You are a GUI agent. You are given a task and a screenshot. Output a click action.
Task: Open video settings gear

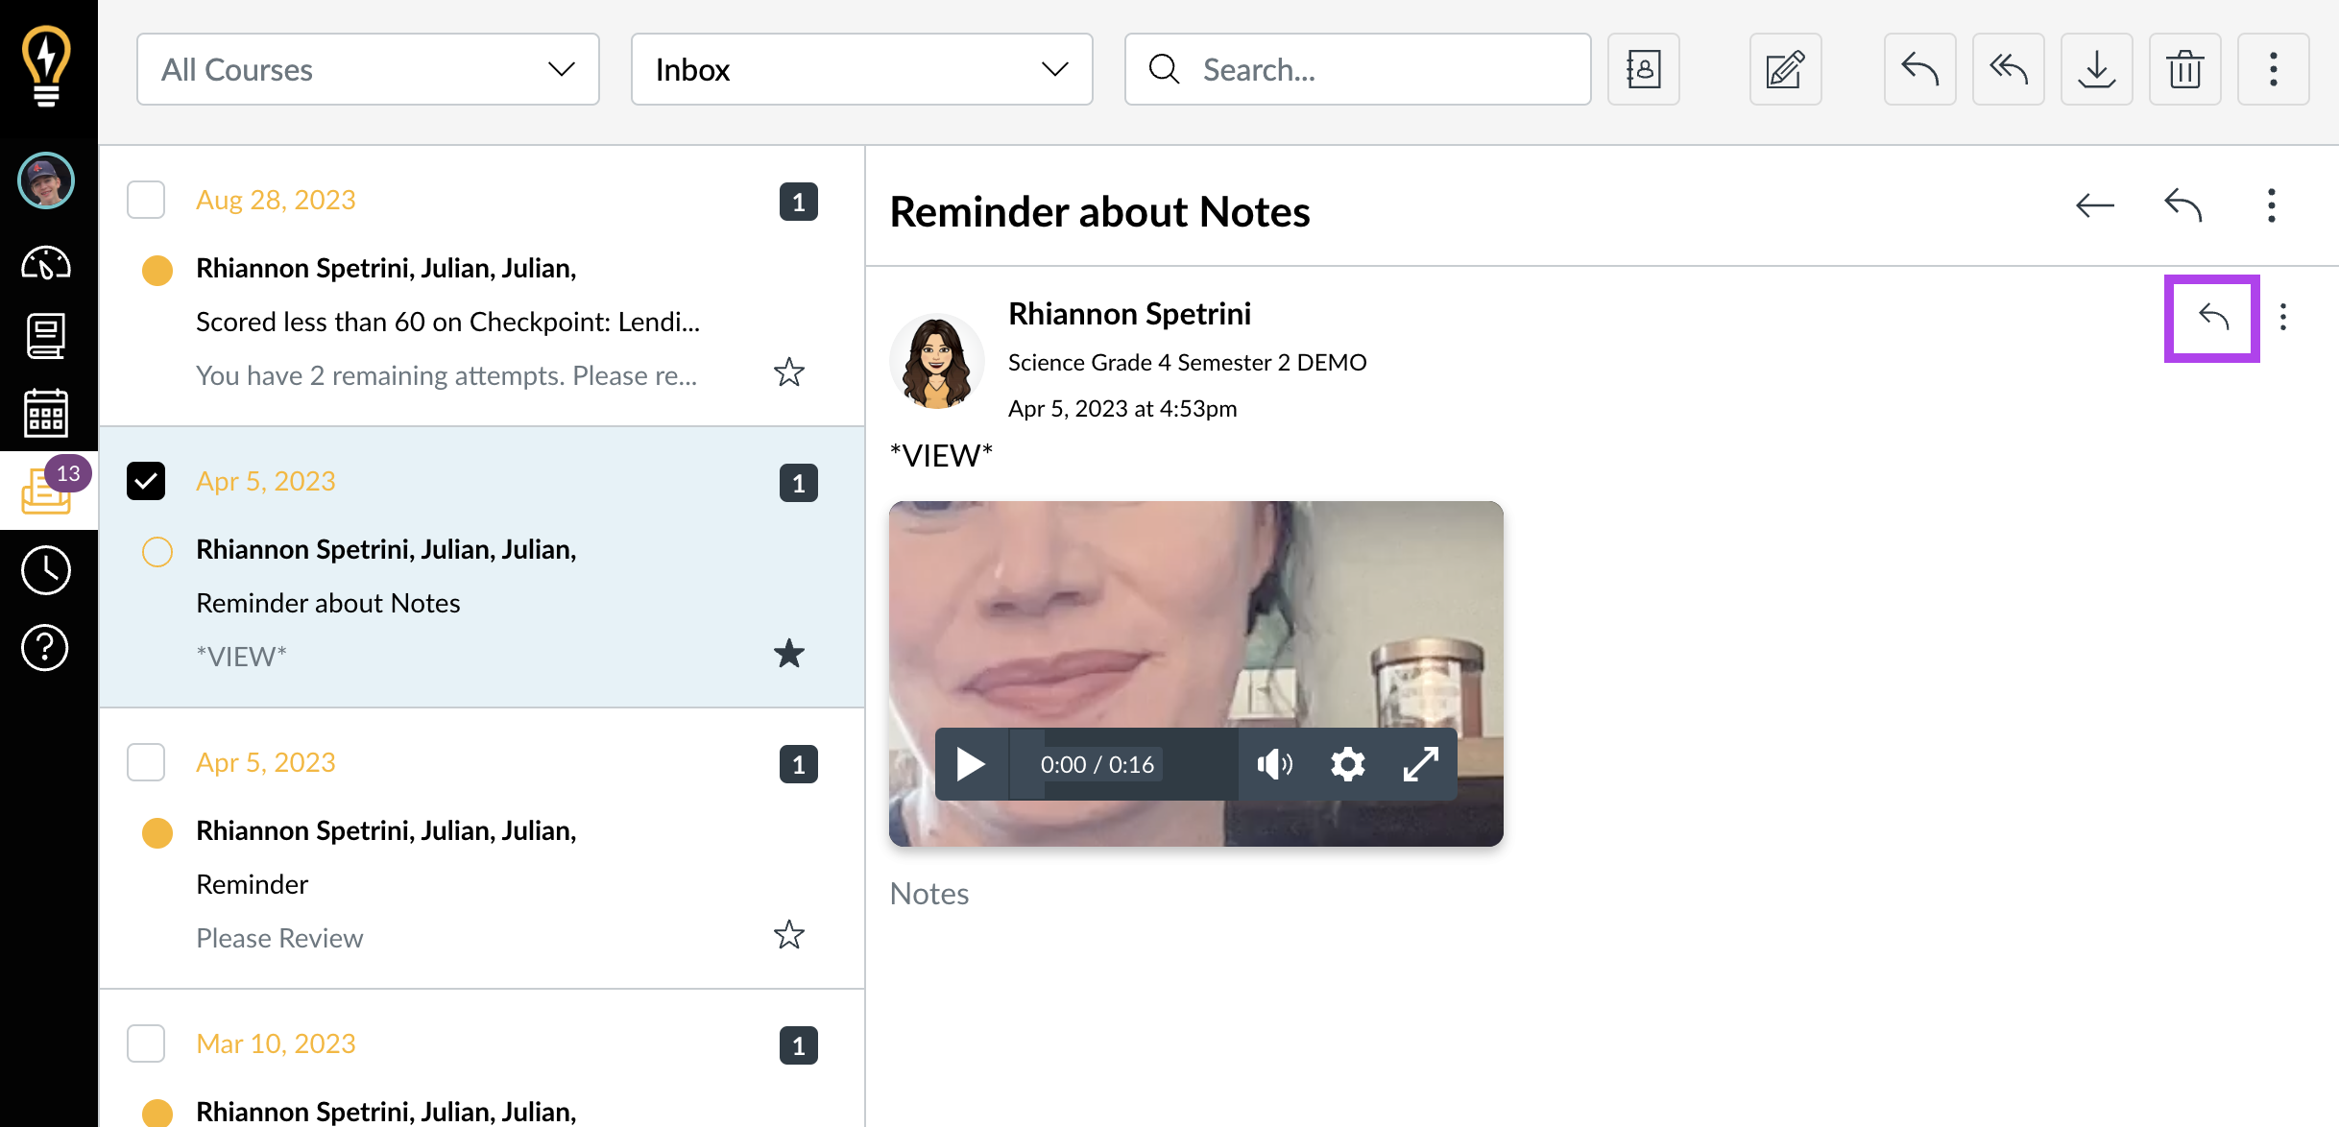(x=1347, y=764)
